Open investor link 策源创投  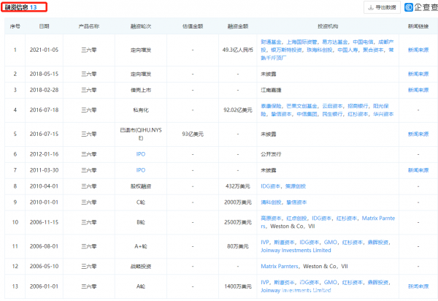pos(296,186)
